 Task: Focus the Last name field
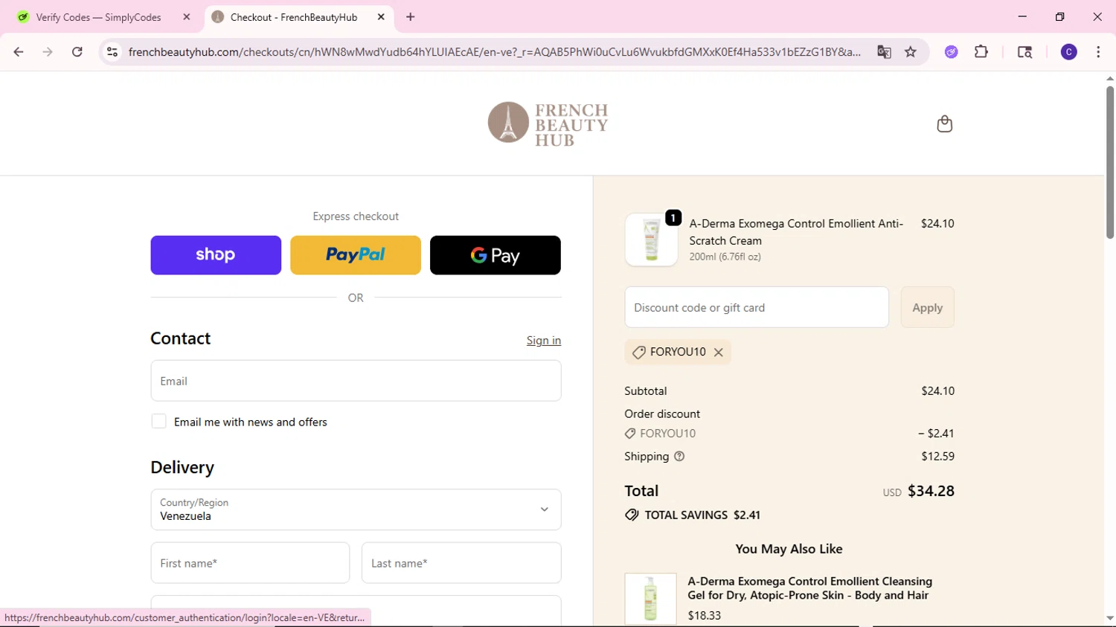[461, 563]
